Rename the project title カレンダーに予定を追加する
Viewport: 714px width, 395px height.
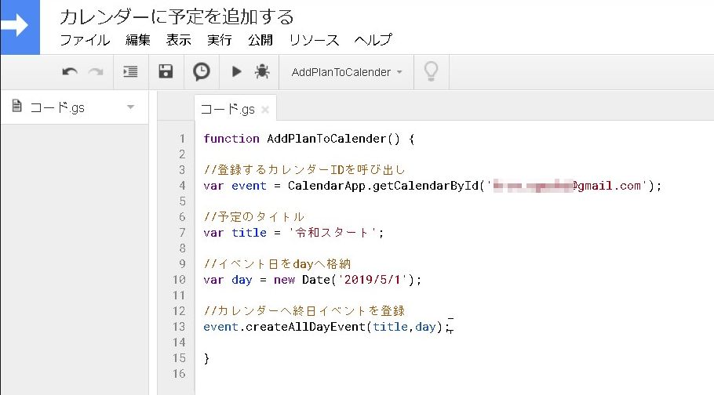(177, 16)
